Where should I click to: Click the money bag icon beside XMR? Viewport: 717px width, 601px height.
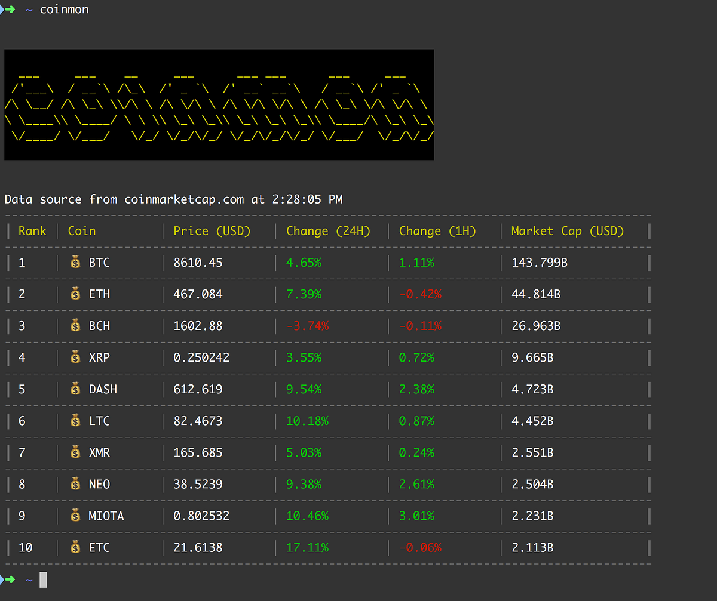point(75,452)
